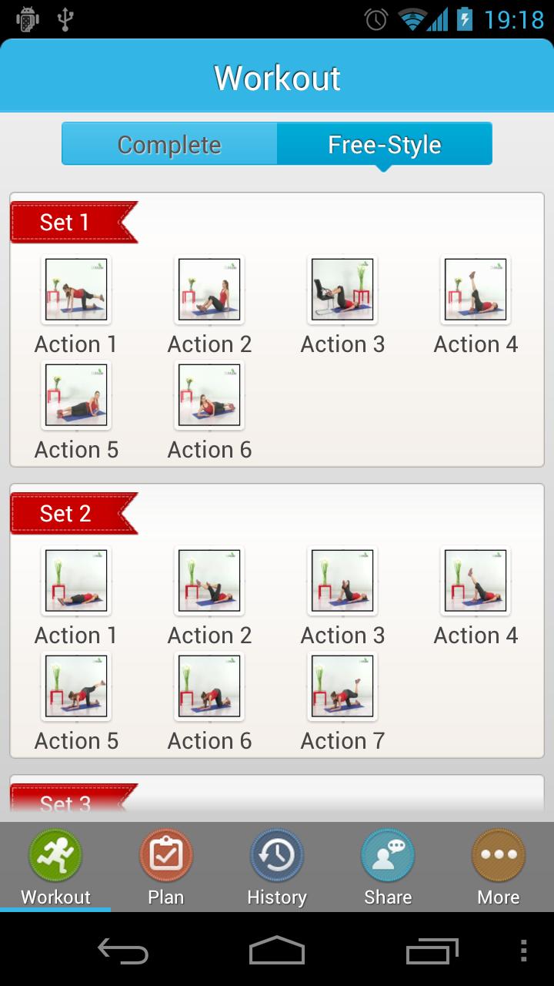Tap the Set 2 red ribbon label
Screen dimensions: 554x986
(74, 514)
